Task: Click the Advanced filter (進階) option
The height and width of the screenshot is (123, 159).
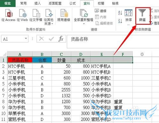Action: pos(155,23)
